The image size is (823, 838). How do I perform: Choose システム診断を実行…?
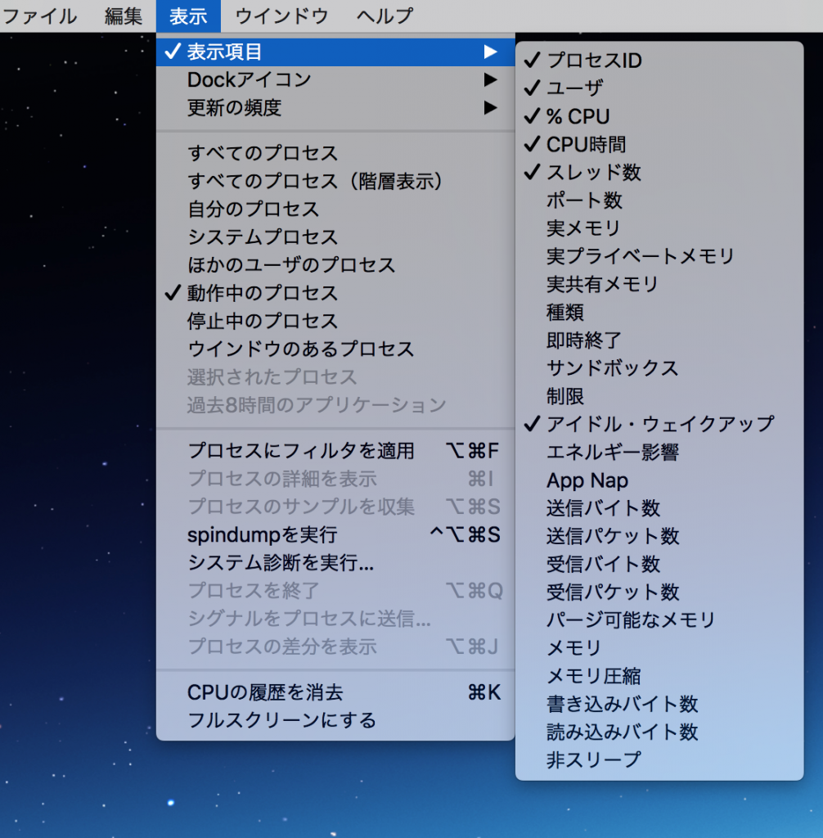[335, 562]
